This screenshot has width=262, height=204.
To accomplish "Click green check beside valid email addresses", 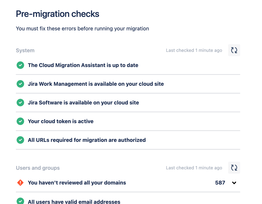I will (20, 201).
